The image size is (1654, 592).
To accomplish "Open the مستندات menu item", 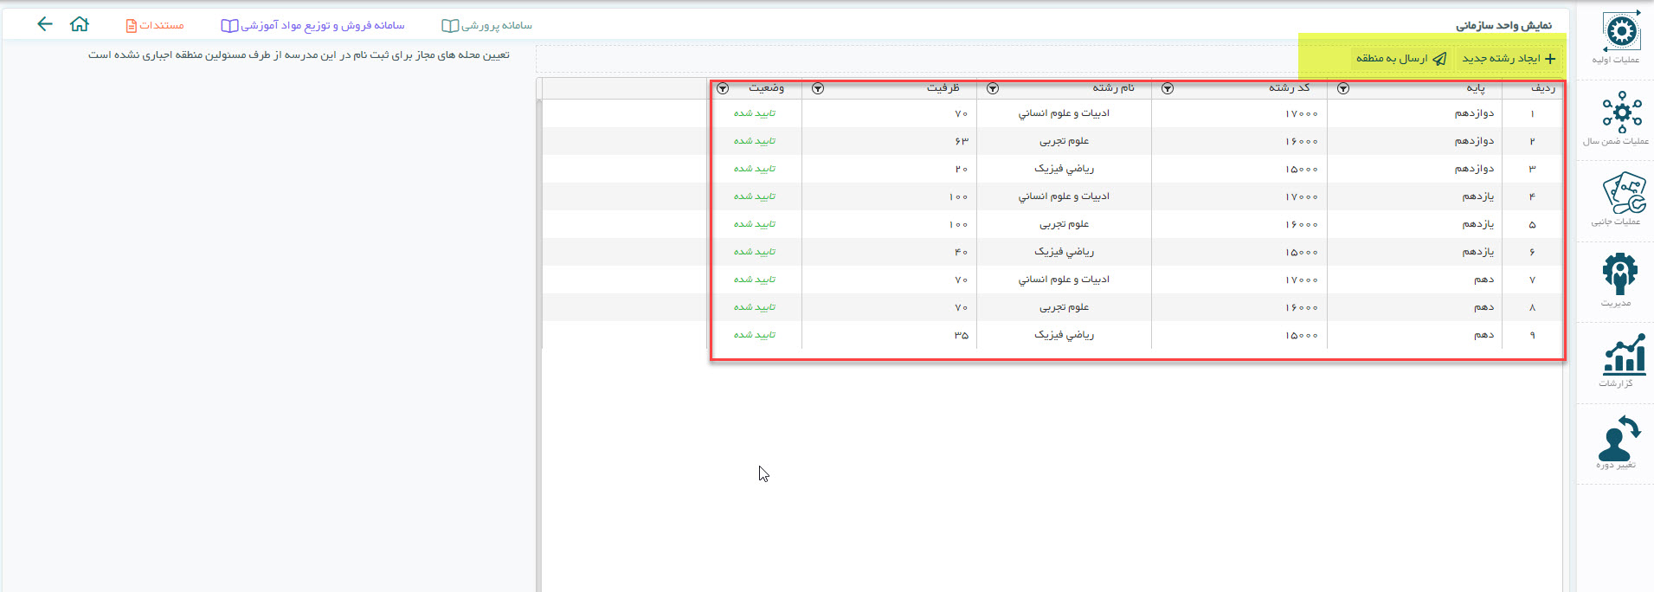I will [x=155, y=25].
